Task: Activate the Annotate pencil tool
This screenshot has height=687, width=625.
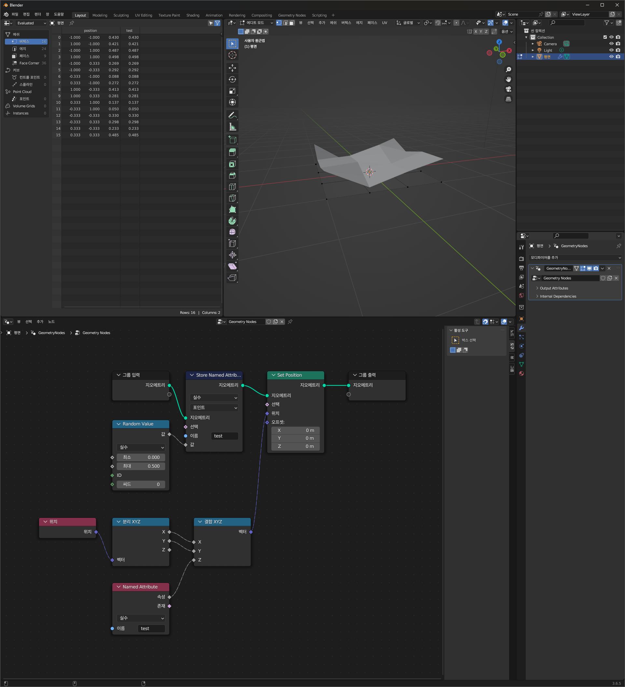Action: 232,115
